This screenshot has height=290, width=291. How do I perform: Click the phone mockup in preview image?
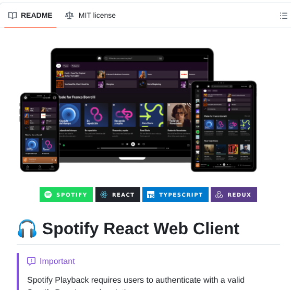pyautogui.click(x=40, y=132)
